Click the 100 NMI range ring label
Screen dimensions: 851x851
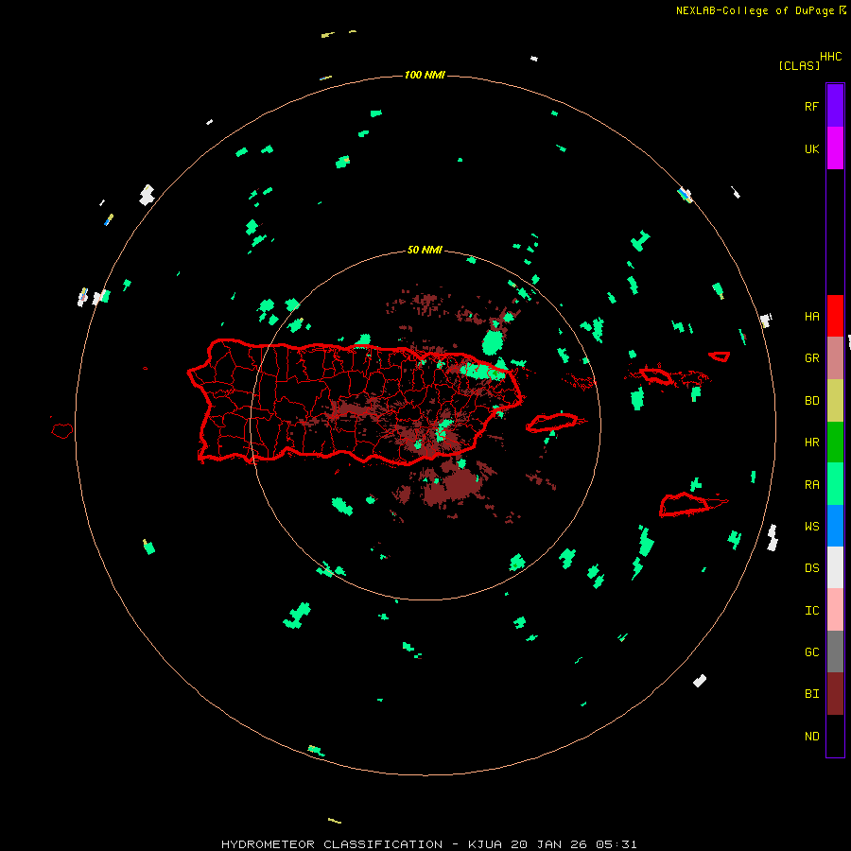[x=425, y=75]
